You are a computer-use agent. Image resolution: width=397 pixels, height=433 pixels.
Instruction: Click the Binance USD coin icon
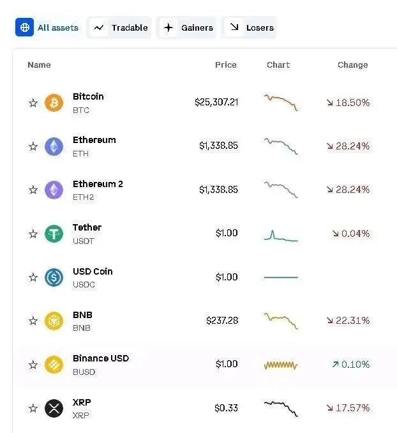(54, 365)
